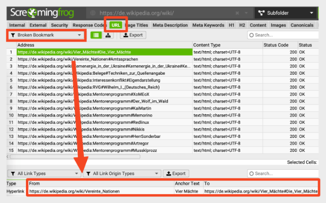Select row Mentorenprogramm#KaiMartin
This screenshot has width=326, height=203.
coord(104,108)
